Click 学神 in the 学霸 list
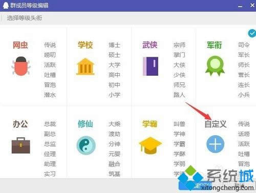 [179, 134]
